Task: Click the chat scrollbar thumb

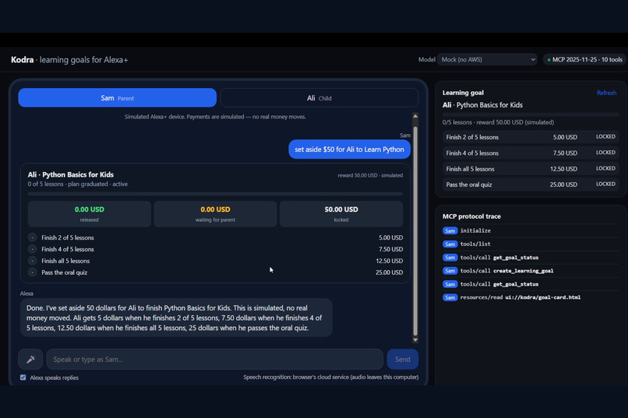Action: point(415,231)
